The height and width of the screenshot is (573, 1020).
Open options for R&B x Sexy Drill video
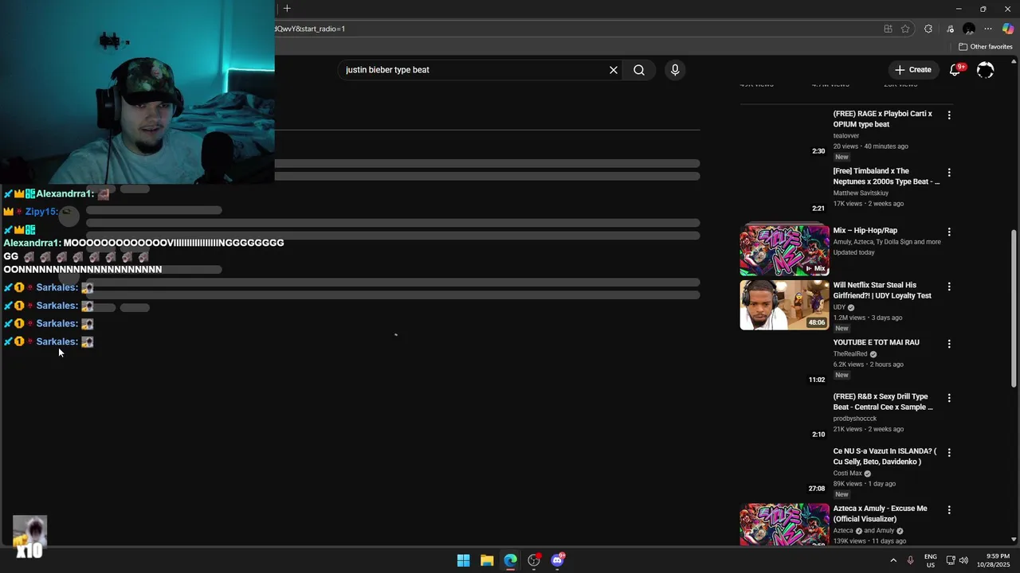click(x=949, y=398)
